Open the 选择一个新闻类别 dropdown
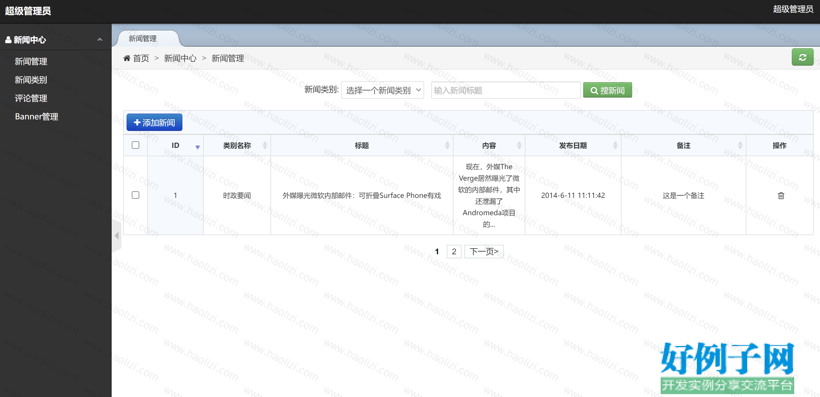Viewport: 820px width, 397px height. [x=382, y=90]
